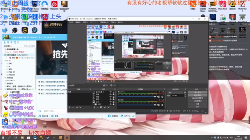Expand World War 2 channel in YY
This screenshot has height=140, width=250.
coord(5,80)
